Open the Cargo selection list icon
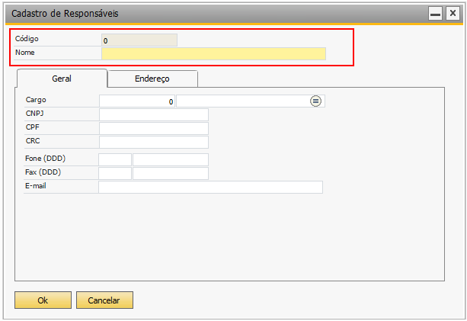The image size is (467, 321). pos(315,101)
